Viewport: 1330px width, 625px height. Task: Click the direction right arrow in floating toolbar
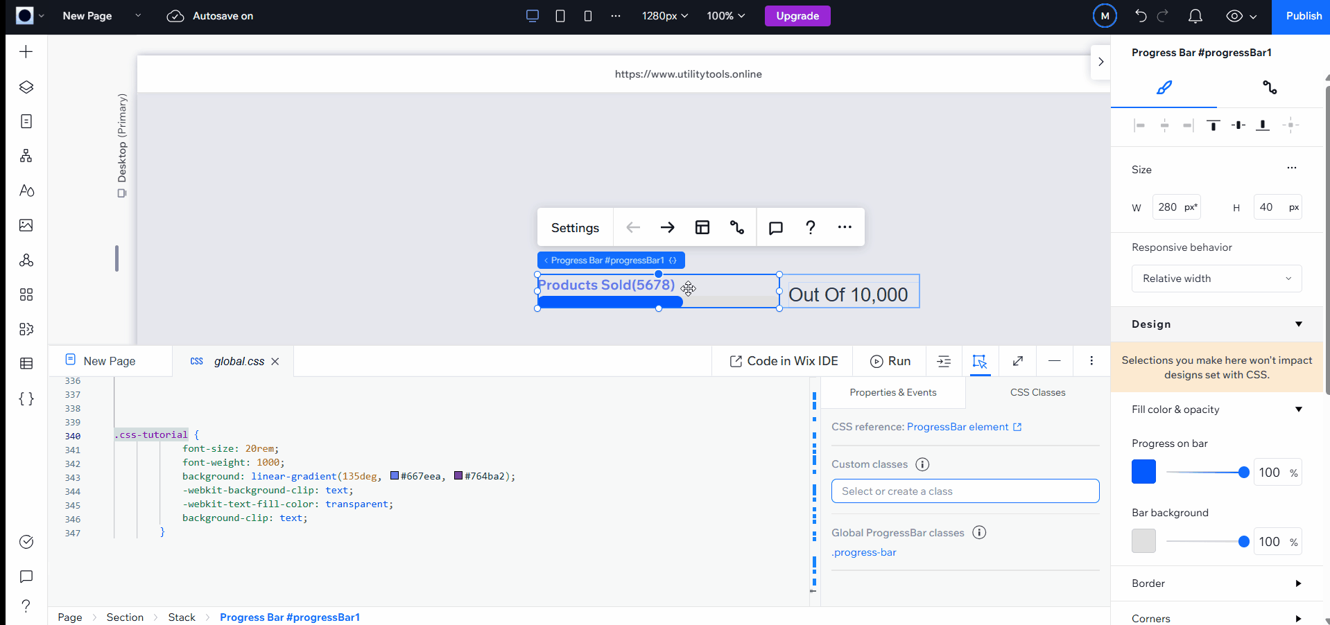click(x=667, y=227)
